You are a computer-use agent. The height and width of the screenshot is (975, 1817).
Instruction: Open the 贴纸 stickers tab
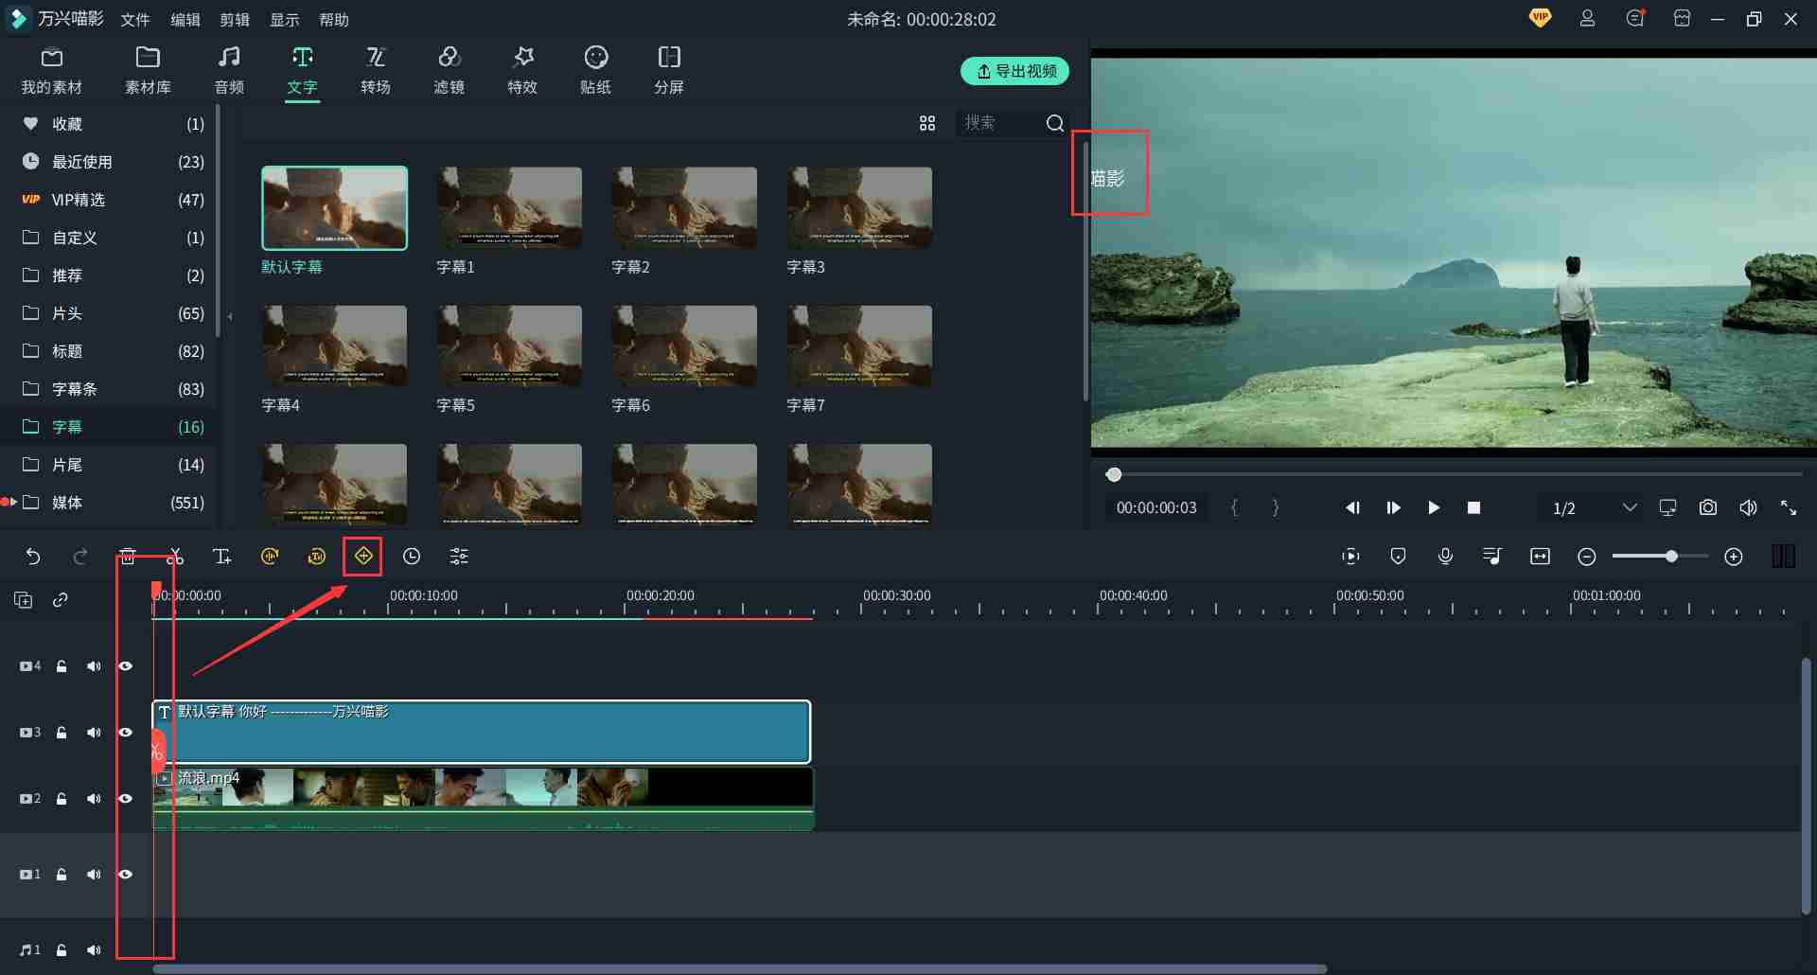595,70
